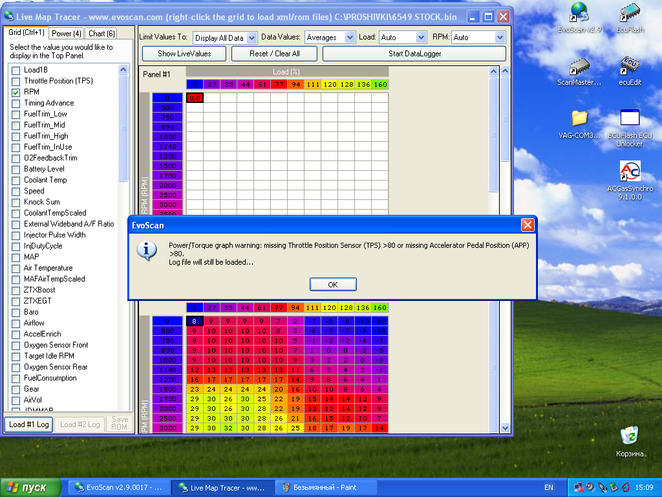662x497 pixels.
Task: Switch to the Power (4) tab
Action: (x=67, y=33)
